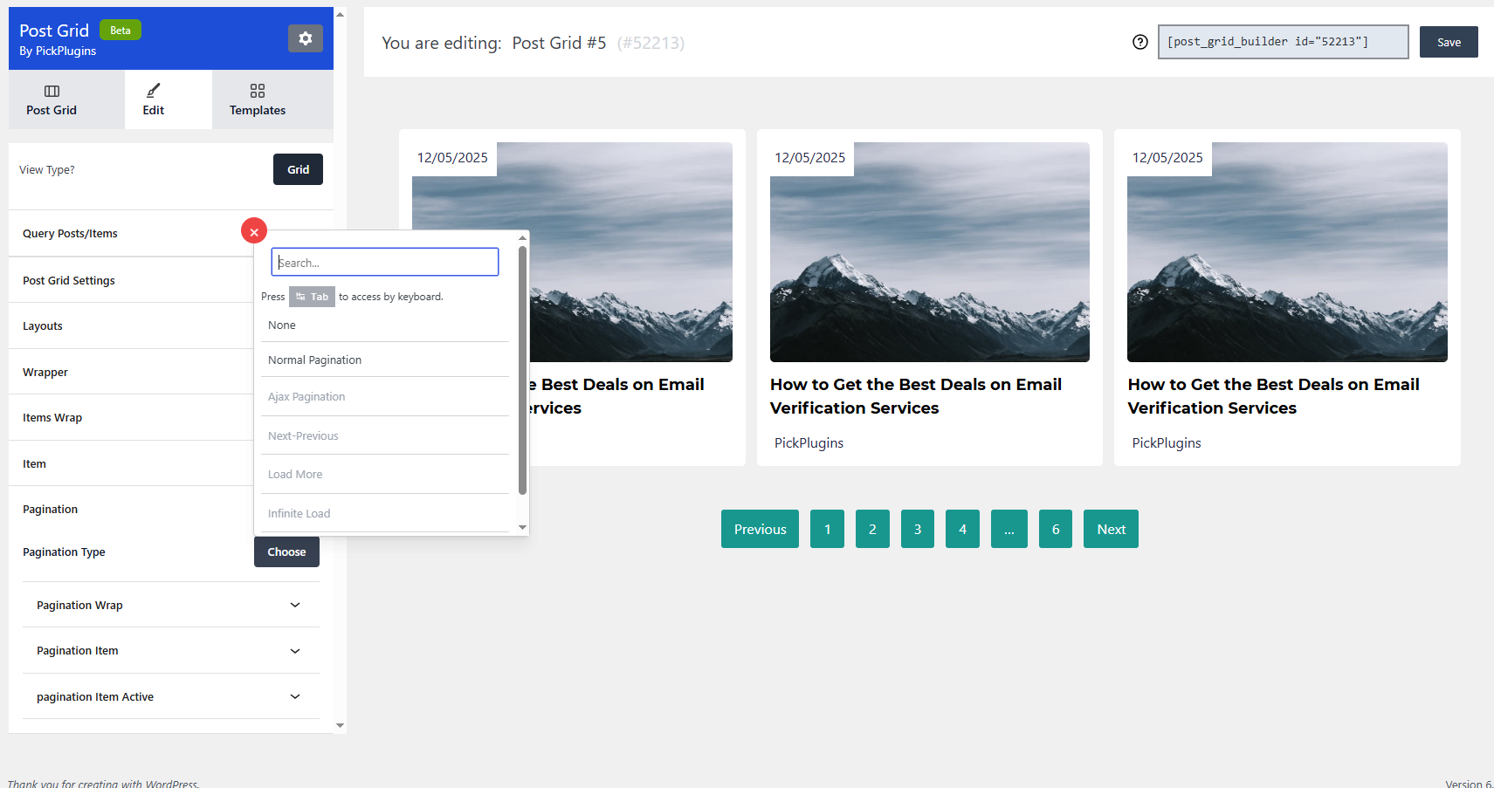1494x788 pixels.
Task: Close the dropdown with the red X button
Action: (254, 231)
